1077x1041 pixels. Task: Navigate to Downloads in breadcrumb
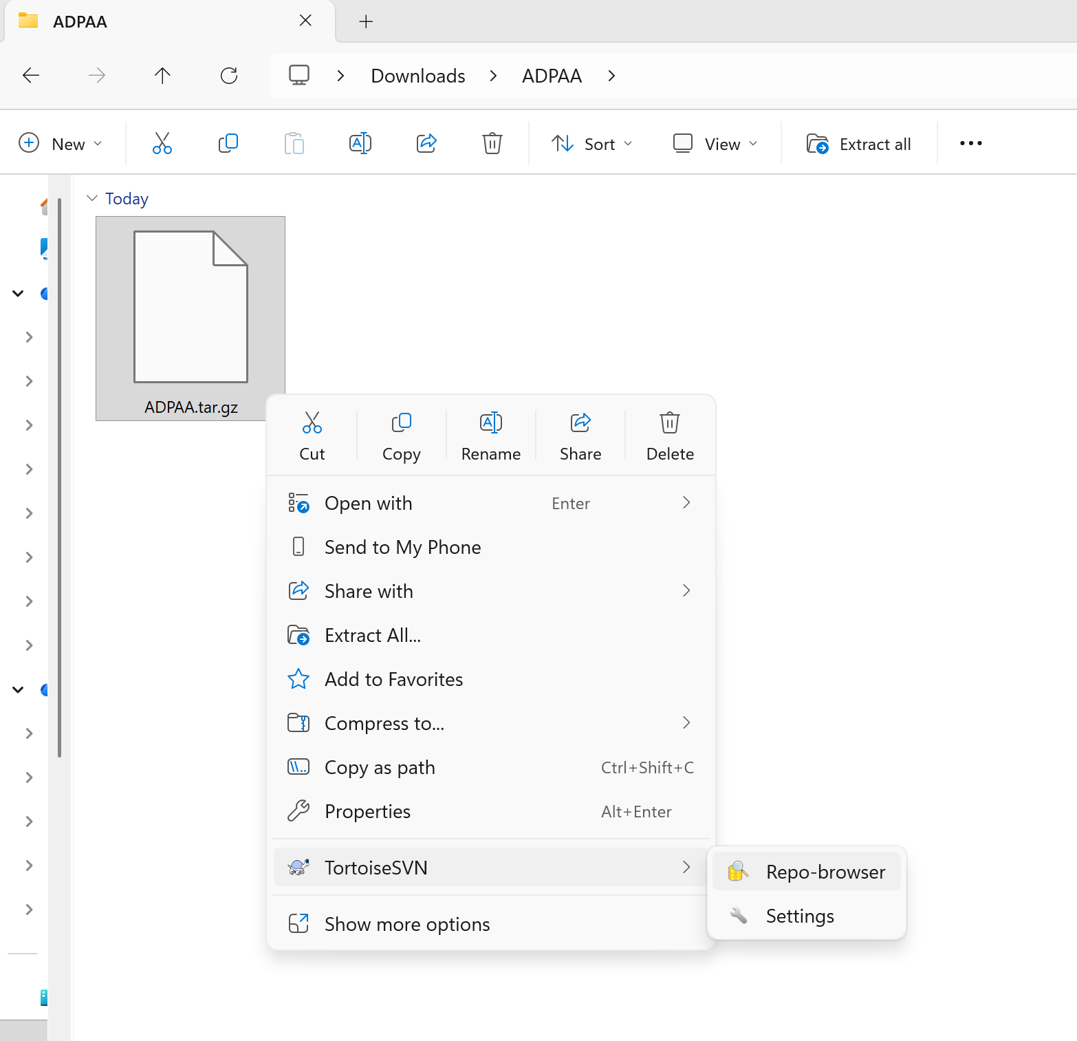[417, 76]
